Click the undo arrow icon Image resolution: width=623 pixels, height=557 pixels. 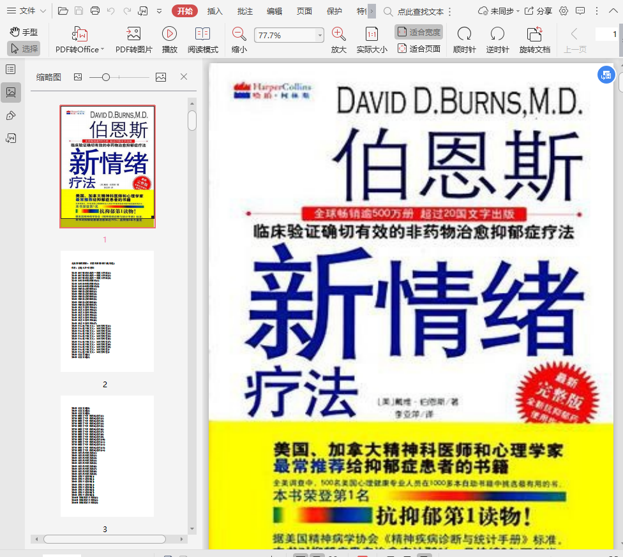[x=111, y=11]
